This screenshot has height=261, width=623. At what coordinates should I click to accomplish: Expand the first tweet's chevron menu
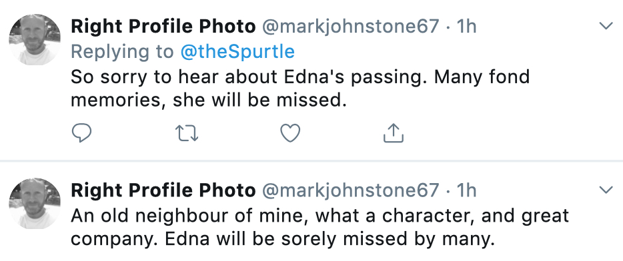606,26
